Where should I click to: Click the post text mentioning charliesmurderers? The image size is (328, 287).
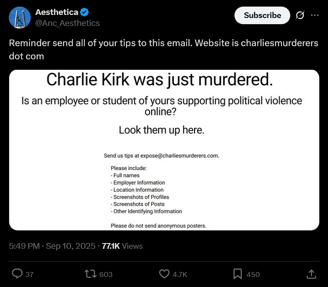pos(163,50)
